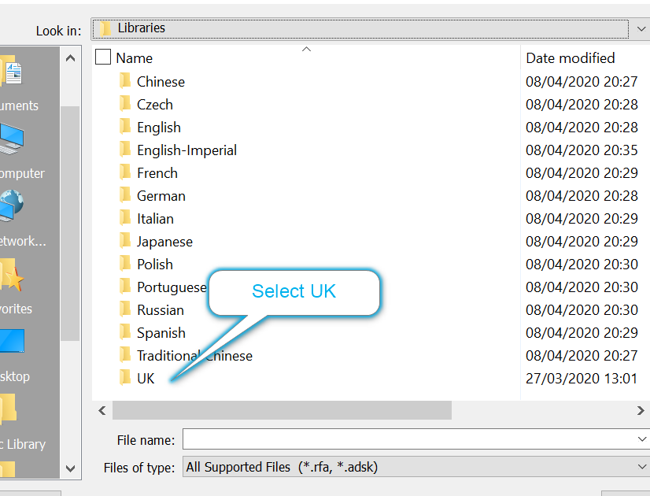
Task: Click the French folder icon
Action: click(125, 172)
